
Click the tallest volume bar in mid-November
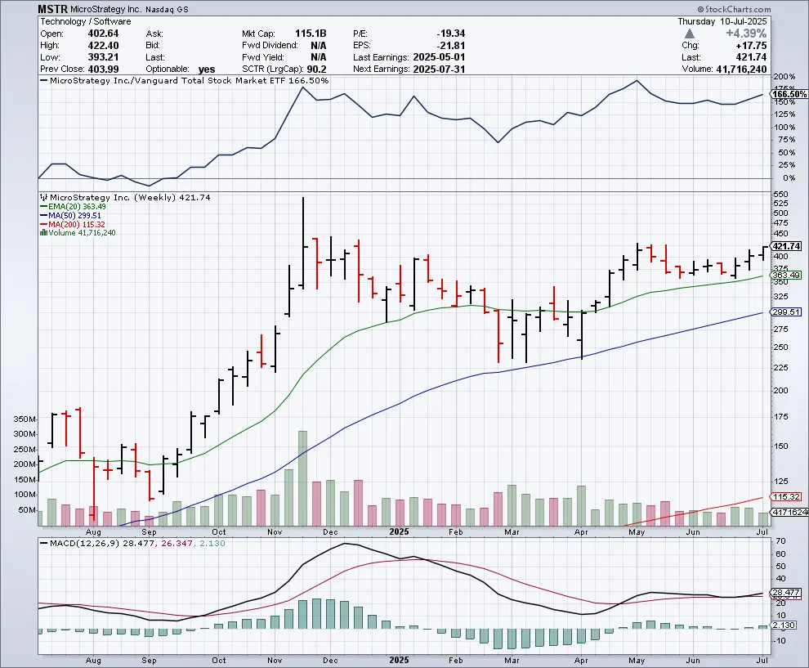(303, 478)
